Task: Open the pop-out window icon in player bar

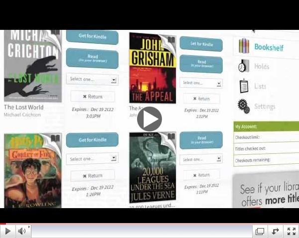Action: (260, 232)
